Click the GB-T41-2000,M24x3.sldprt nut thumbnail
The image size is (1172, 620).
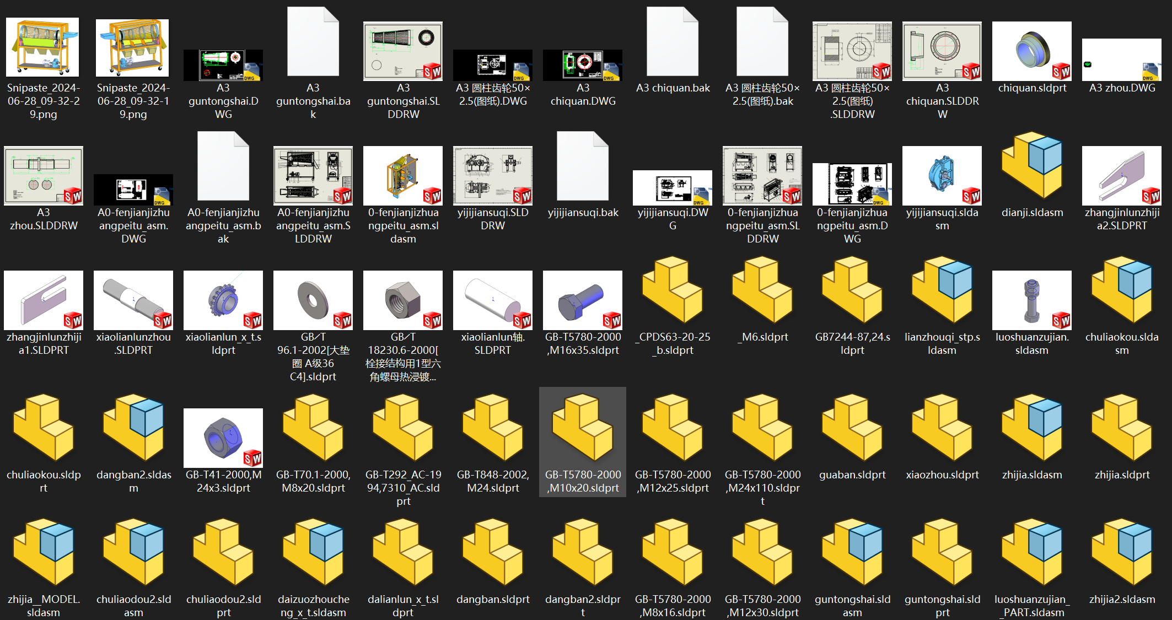[x=223, y=438]
